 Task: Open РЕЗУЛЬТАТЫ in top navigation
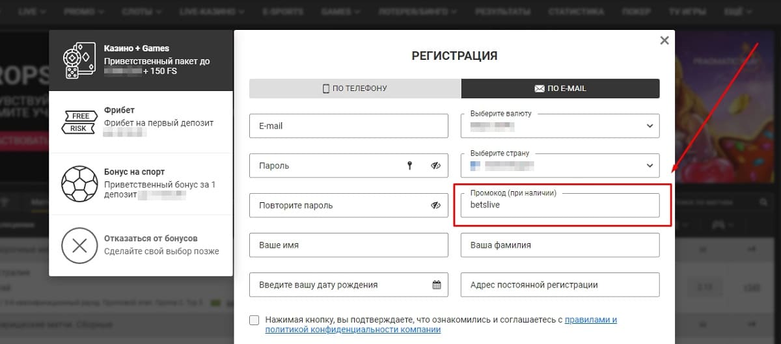tap(502, 12)
